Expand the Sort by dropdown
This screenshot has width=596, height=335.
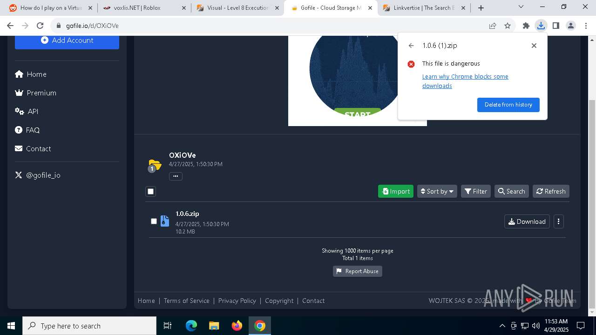click(x=437, y=191)
